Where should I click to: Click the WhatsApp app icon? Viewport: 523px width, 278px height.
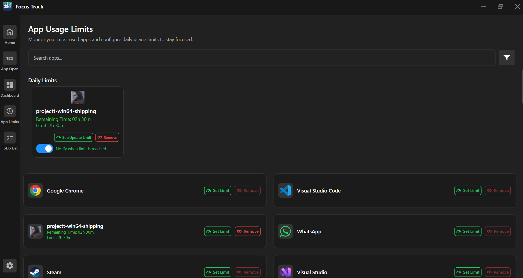click(285, 231)
